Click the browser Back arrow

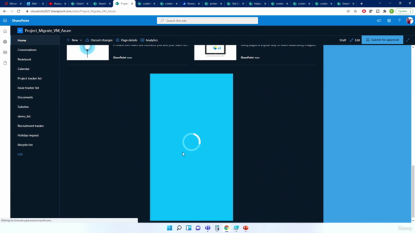pyautogui.click(x=5, y=12)
